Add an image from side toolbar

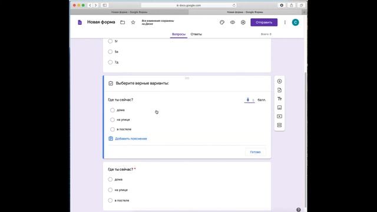point(279,107)
